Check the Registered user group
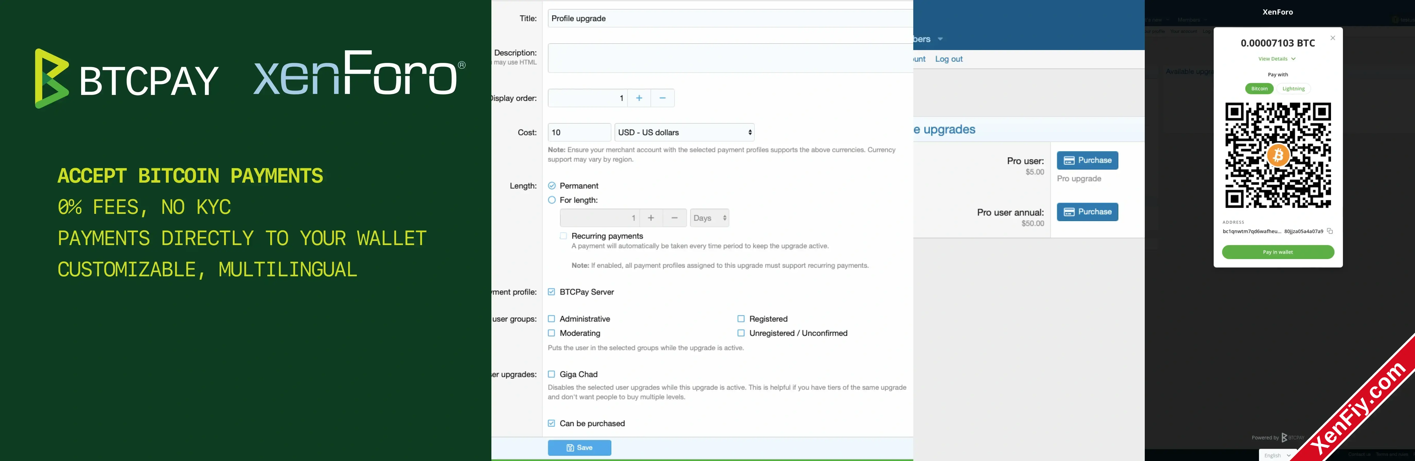This screenshot has width=1415, height=461. click(741, 319)
